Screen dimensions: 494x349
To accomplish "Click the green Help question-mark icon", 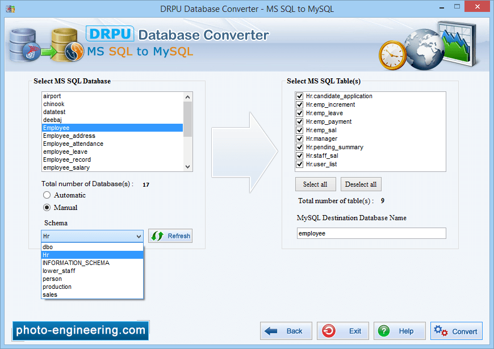I will point(384,331).
